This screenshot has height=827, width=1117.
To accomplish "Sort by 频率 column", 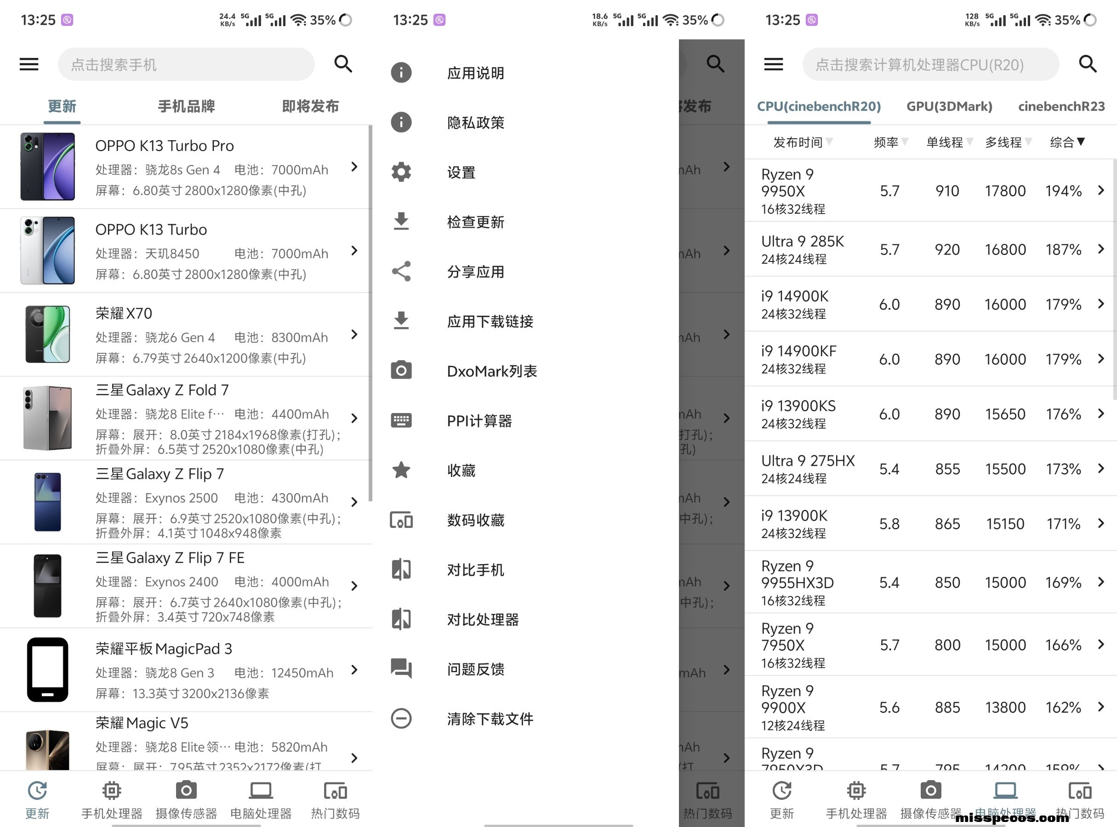I will (x=890, y=142).
